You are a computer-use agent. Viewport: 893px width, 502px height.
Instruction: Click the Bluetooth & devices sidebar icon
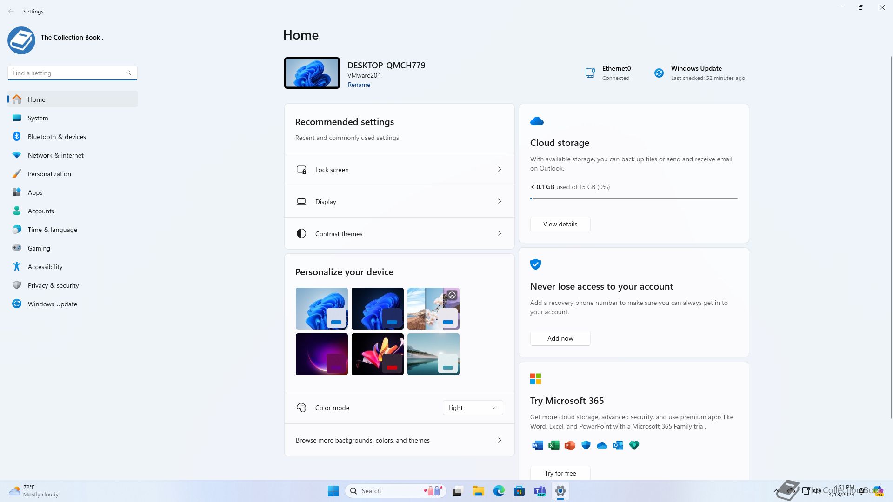pos(17,137)
